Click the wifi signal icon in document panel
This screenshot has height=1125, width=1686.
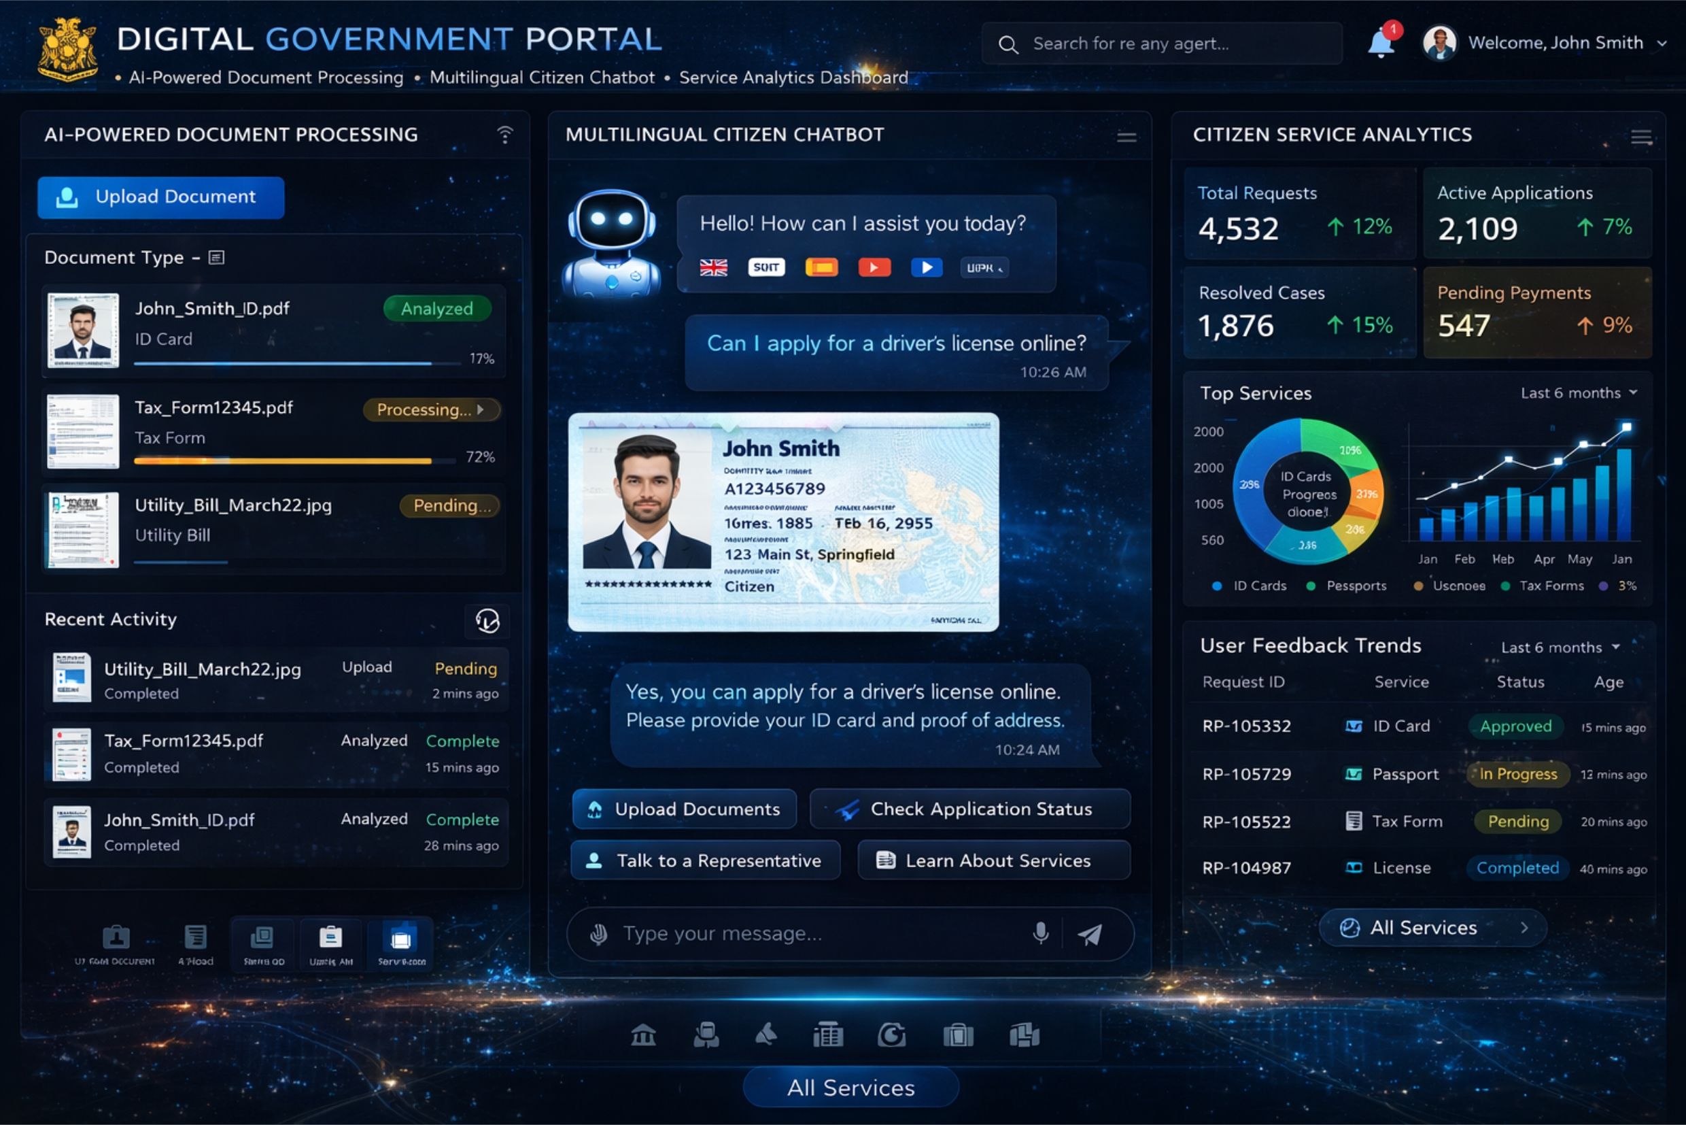[505, 134]
